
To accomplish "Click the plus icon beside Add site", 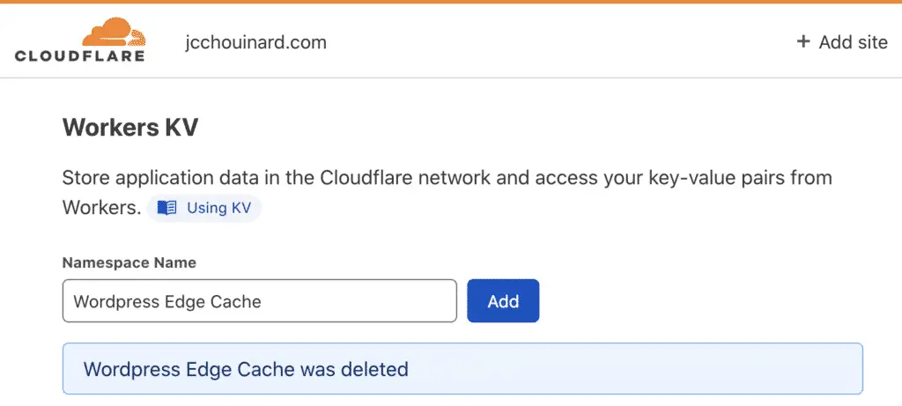I will point(803,41).
